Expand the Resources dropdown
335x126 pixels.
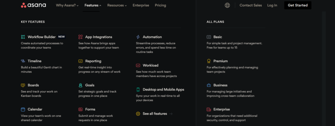pos(117,5)
